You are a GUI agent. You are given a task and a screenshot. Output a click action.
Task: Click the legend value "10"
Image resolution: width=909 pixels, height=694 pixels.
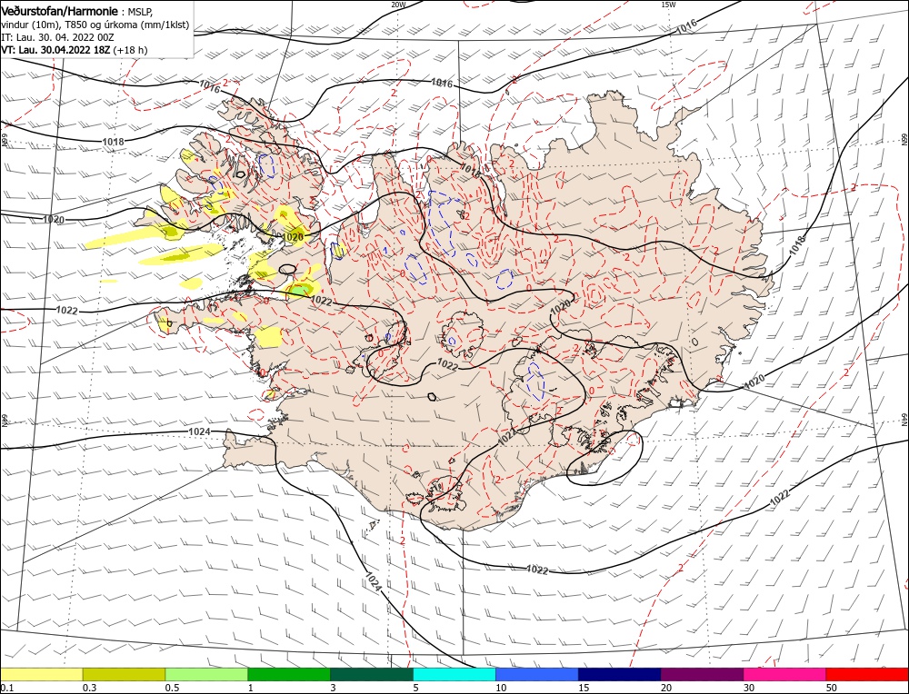pos(502,688)
